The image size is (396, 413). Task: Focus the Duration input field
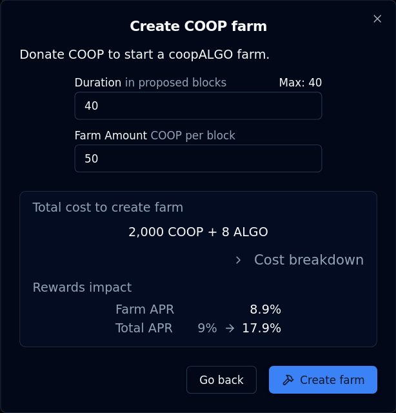click(x=198, y=106)
